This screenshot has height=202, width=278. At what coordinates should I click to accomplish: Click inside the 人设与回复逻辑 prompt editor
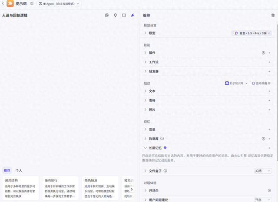coord(69,92)
